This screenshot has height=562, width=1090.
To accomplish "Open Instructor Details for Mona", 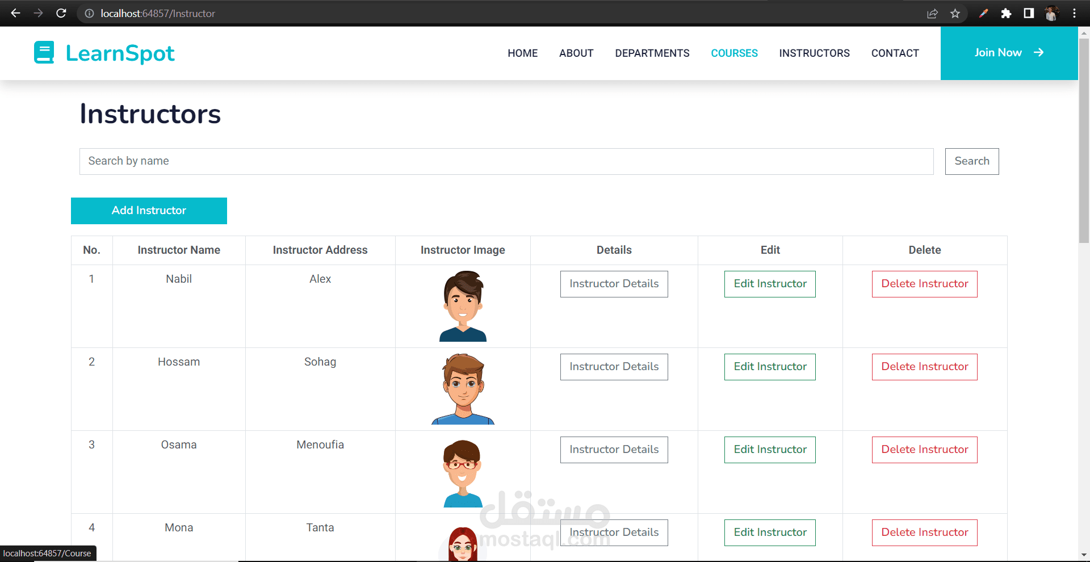I will point(614,532).
